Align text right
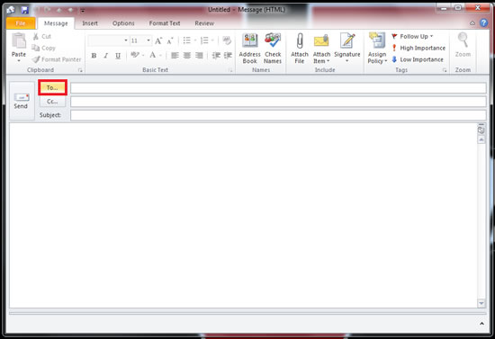495x339 pixels. (199, 56)
